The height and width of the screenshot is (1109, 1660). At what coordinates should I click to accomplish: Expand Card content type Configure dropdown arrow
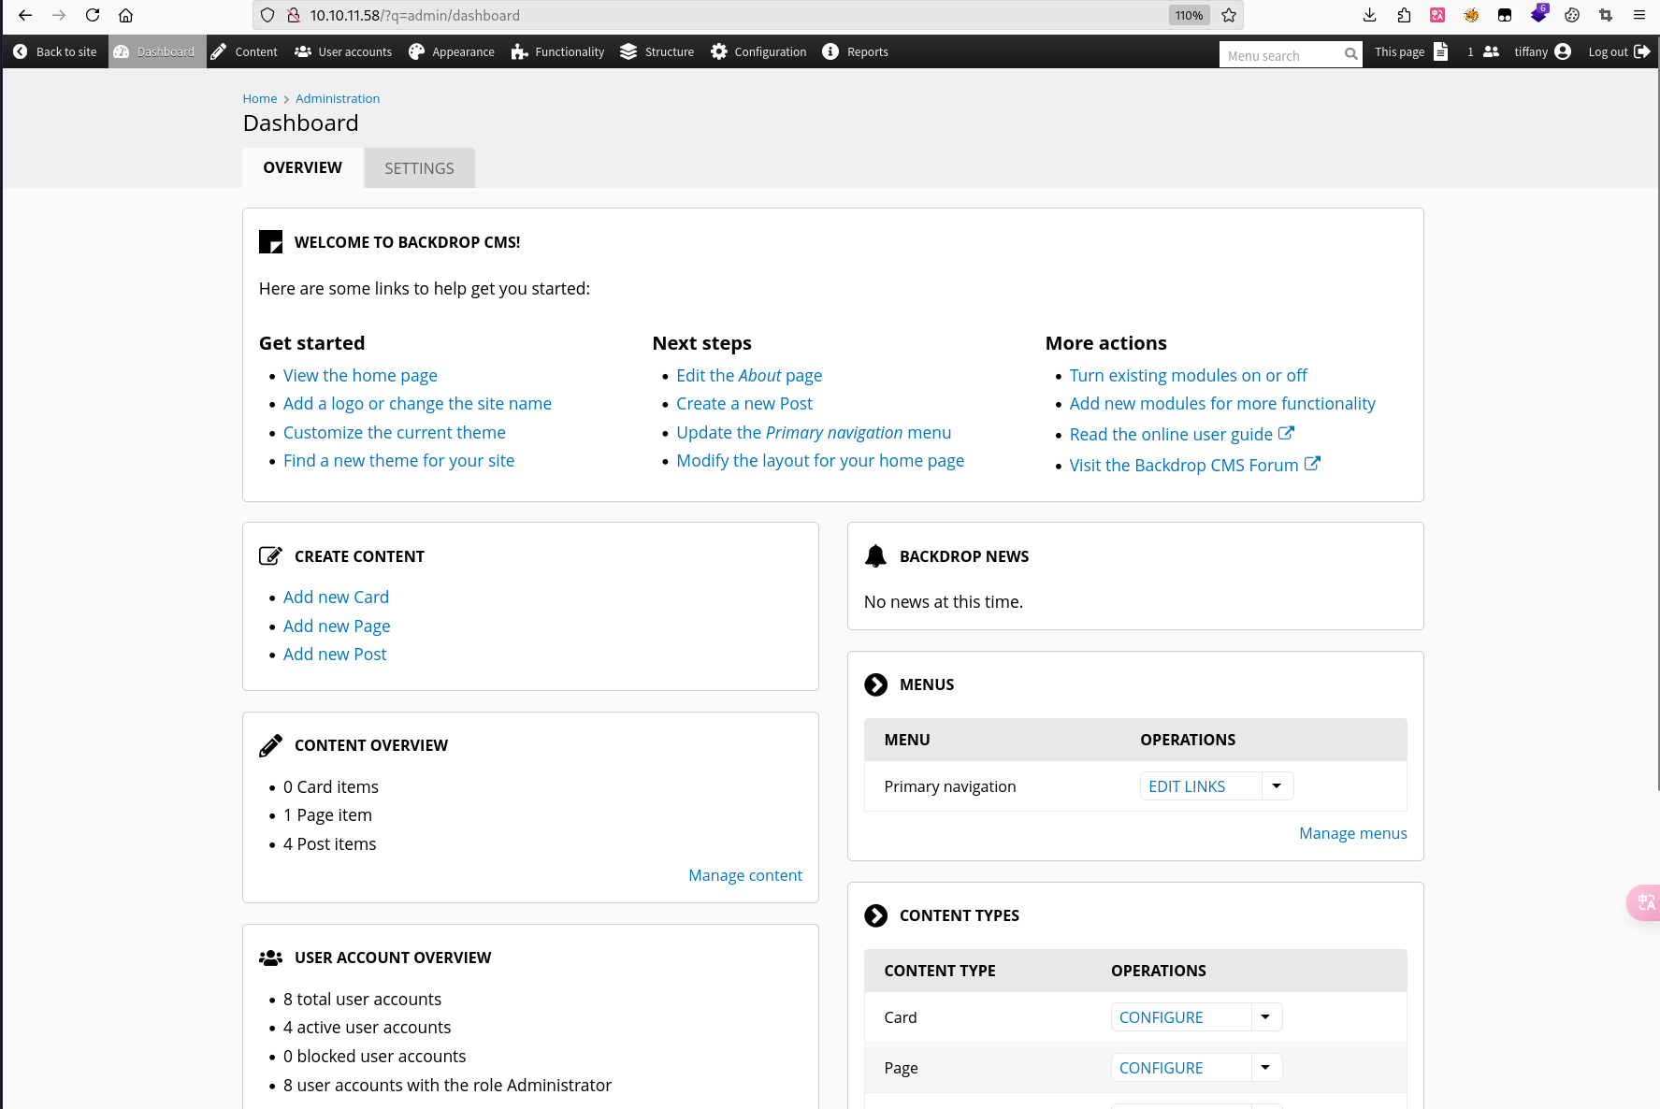[1265, 1017]
